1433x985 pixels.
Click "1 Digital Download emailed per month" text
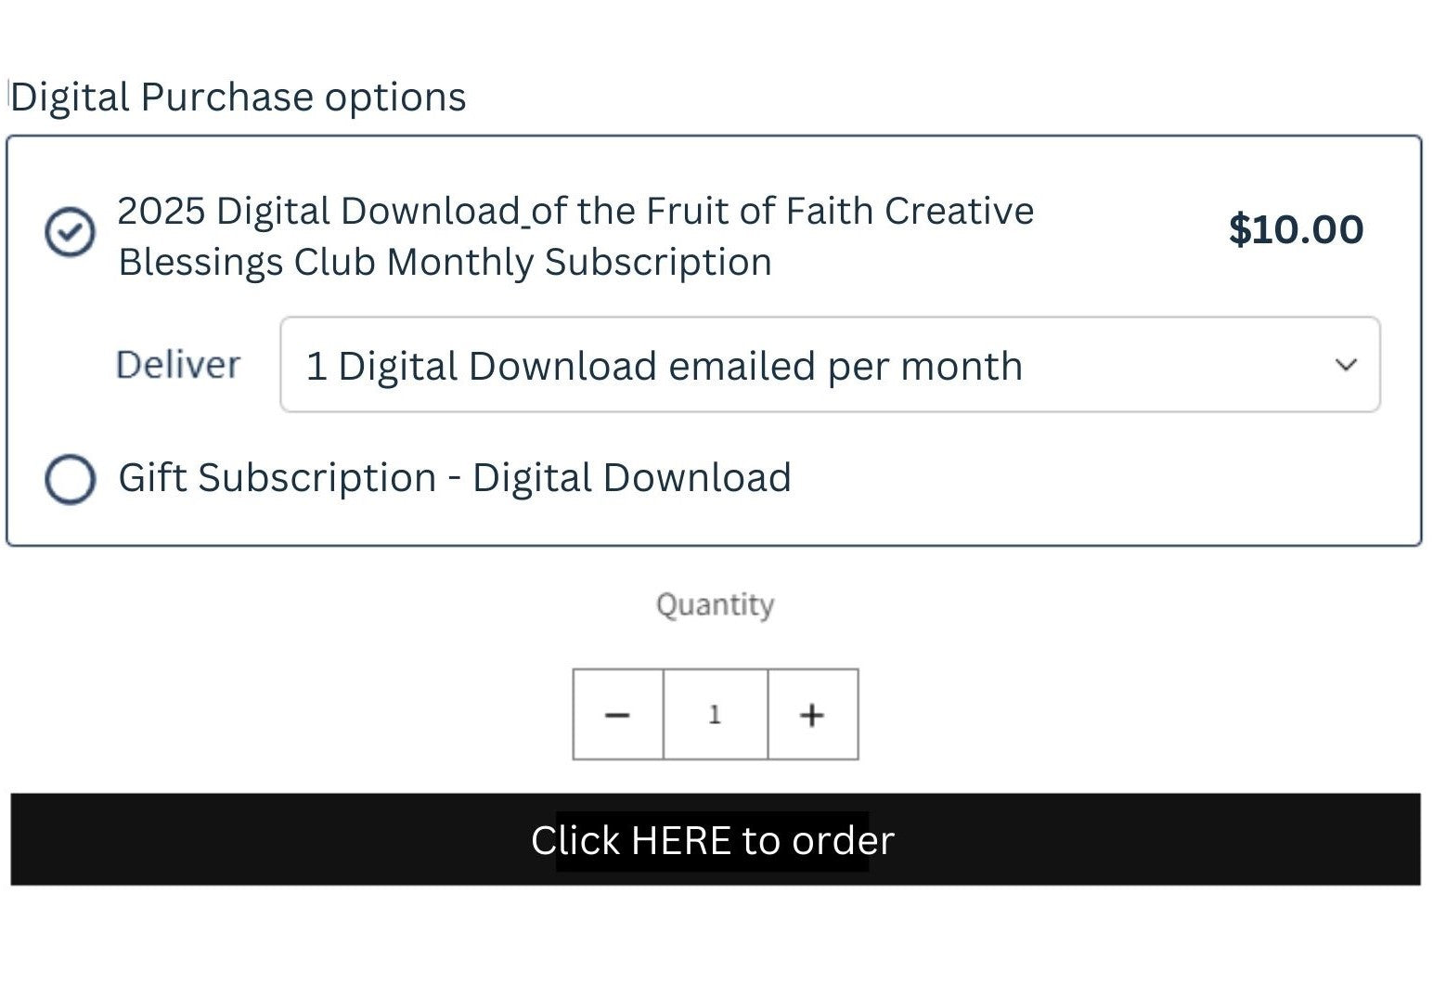664,366
